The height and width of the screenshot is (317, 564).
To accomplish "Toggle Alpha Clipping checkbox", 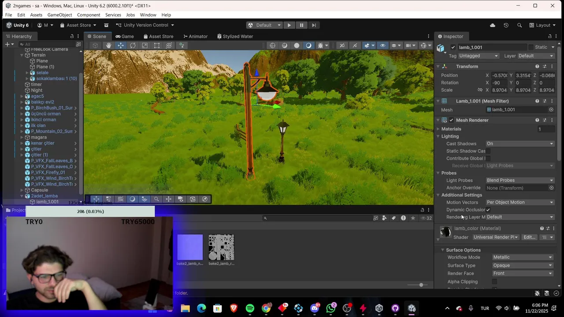I will pos(494,282).
